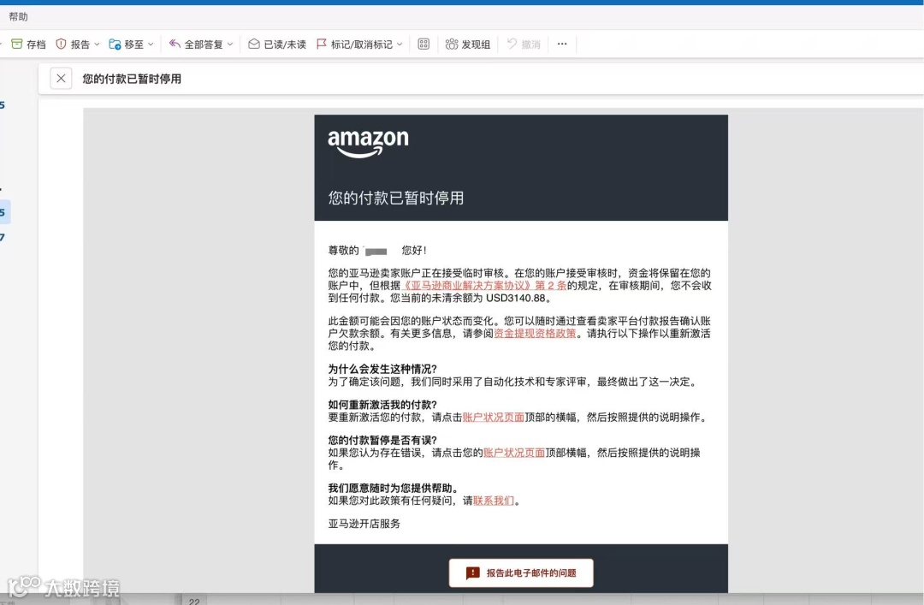This screenshot has width=924, height=605.
Task: Click the 全部答复 reply-all icon
Action: (x=175, y=44)
